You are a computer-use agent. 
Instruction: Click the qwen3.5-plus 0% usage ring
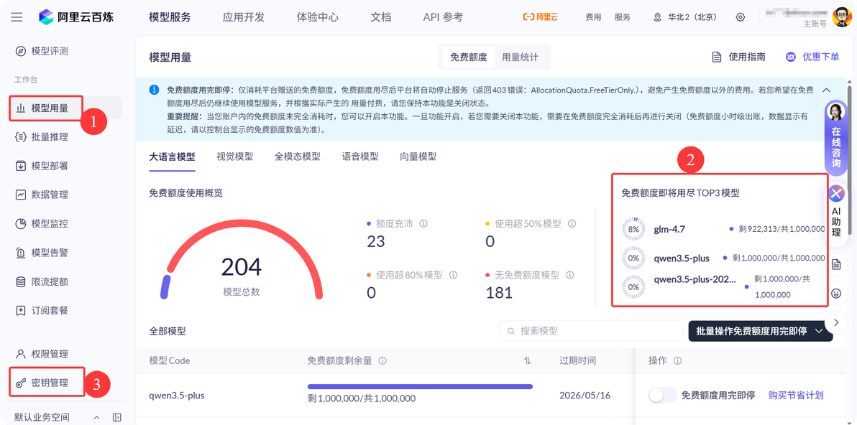pyautogui.click(x=633, y=258)
